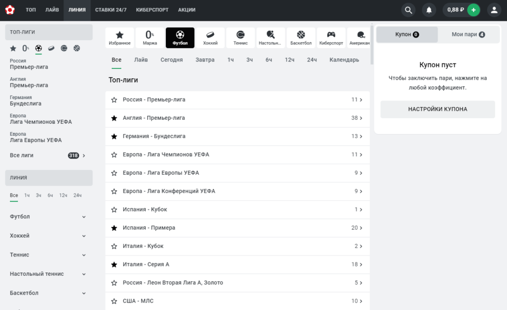The width and height of the screenshot is (507, 310).
Task: Open the ЛАЙВ nav item
Action: pos(52,10)
